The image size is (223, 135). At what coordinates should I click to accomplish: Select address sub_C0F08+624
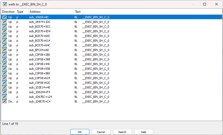pos(40,78)
